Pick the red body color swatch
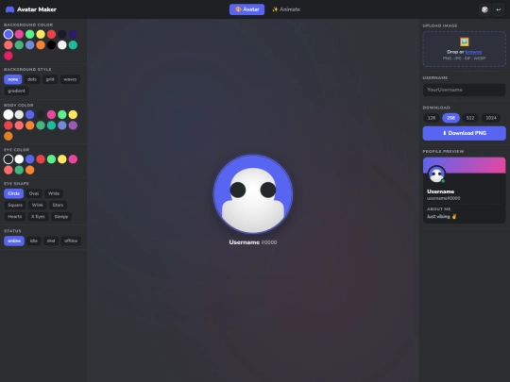This screenshot has height=382, width=510. point(8,125)
